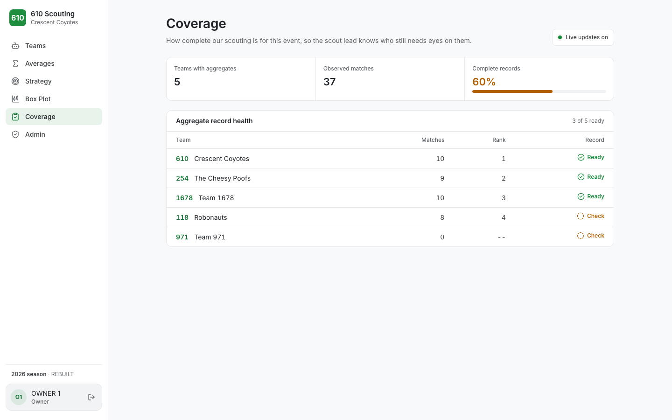Click Aggregate record health heading
Image resolution: width=672 pixels, height=420 pixels.
click(x=214, y=121)
